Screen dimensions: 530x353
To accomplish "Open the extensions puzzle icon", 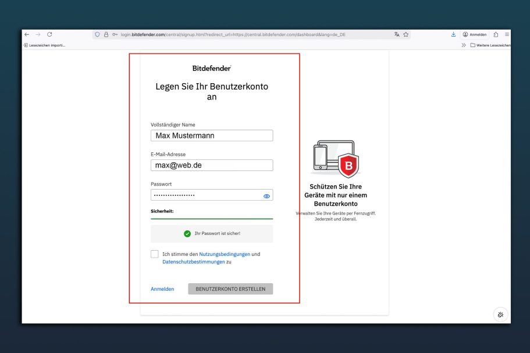I will 496,34.
